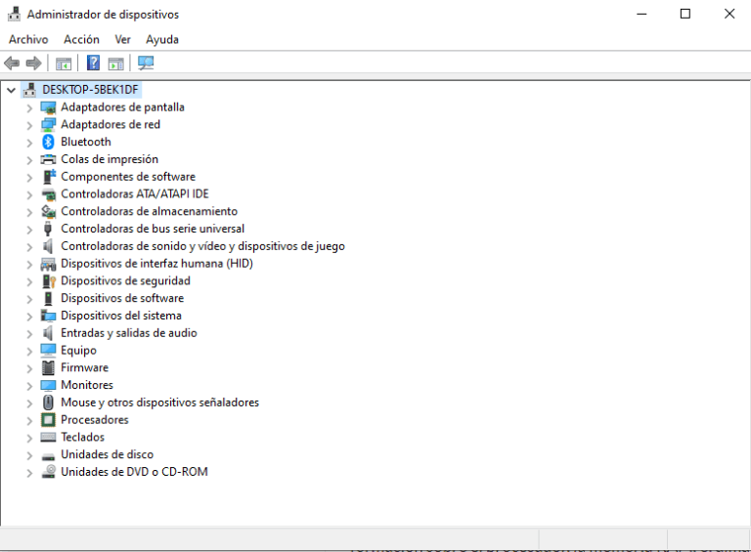Screen dimensions: 751x552
Task: Click the printer icon of Colas de impresión
Action: click(x=48, y=159)
